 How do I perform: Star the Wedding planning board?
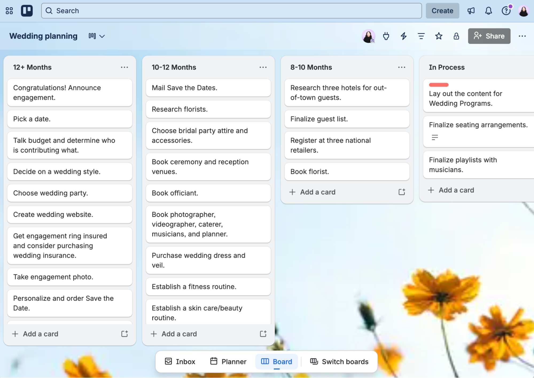pyautogui.click(x=439, y=36)
